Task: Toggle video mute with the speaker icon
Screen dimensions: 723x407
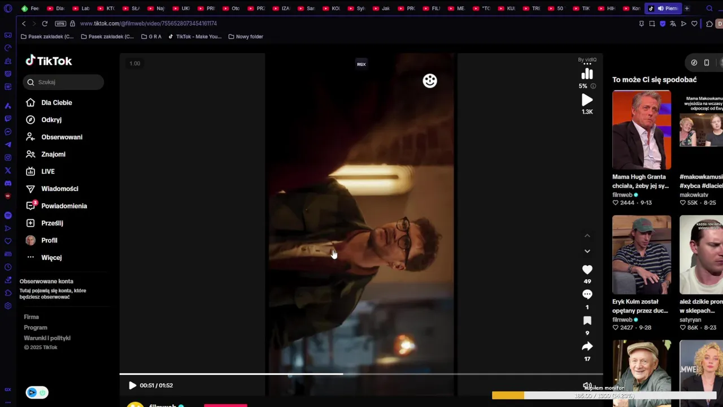Action: tap(587, 386)
